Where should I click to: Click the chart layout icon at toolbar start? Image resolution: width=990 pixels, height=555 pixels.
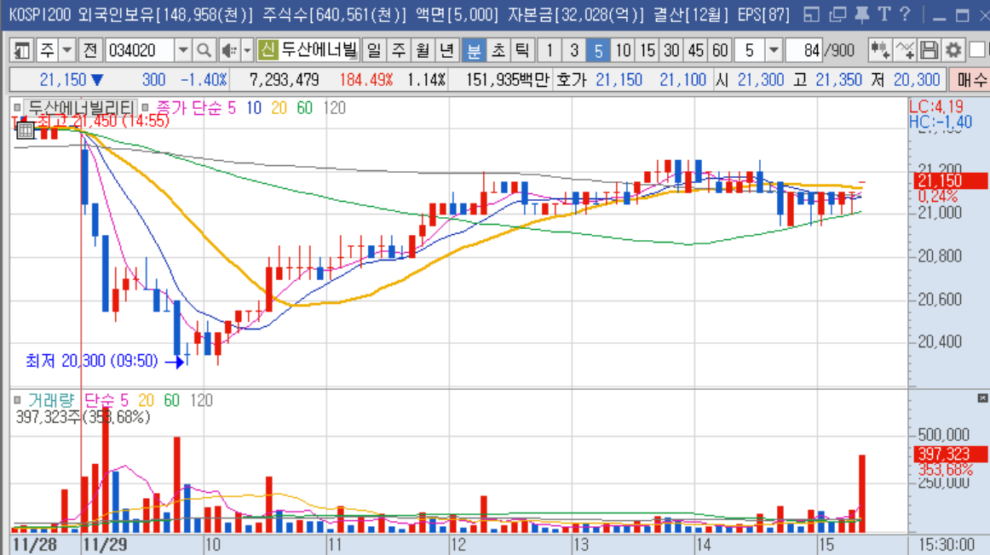[x=22, y=50]
